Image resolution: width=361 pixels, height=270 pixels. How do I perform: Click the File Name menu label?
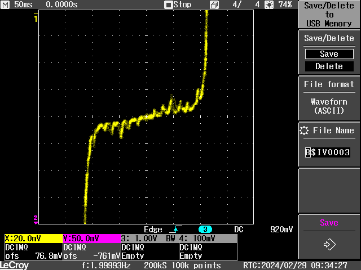pos(333,130)
